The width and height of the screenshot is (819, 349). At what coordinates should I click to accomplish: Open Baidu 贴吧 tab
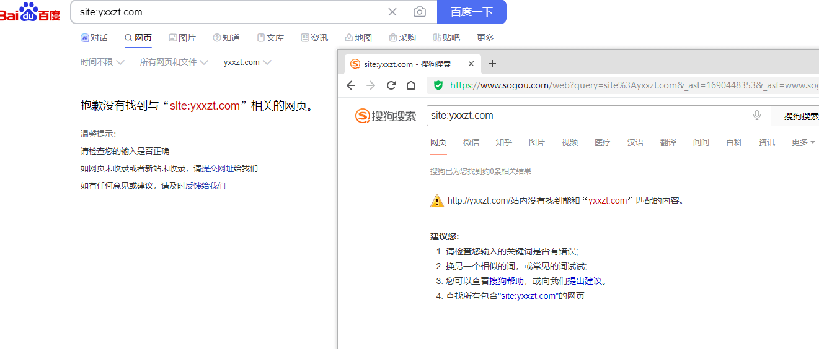pyautogui.click(x=446, y=38)
